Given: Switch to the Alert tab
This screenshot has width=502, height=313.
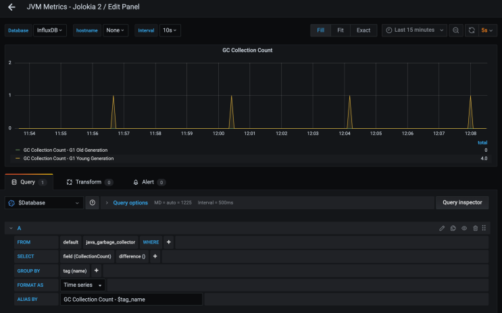Looking at the screenshot, I should (149, 182).
